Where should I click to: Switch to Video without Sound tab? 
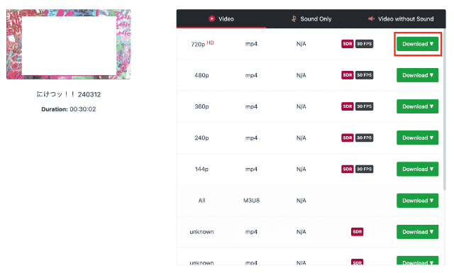pyautogui.click(x=401, y=19)
